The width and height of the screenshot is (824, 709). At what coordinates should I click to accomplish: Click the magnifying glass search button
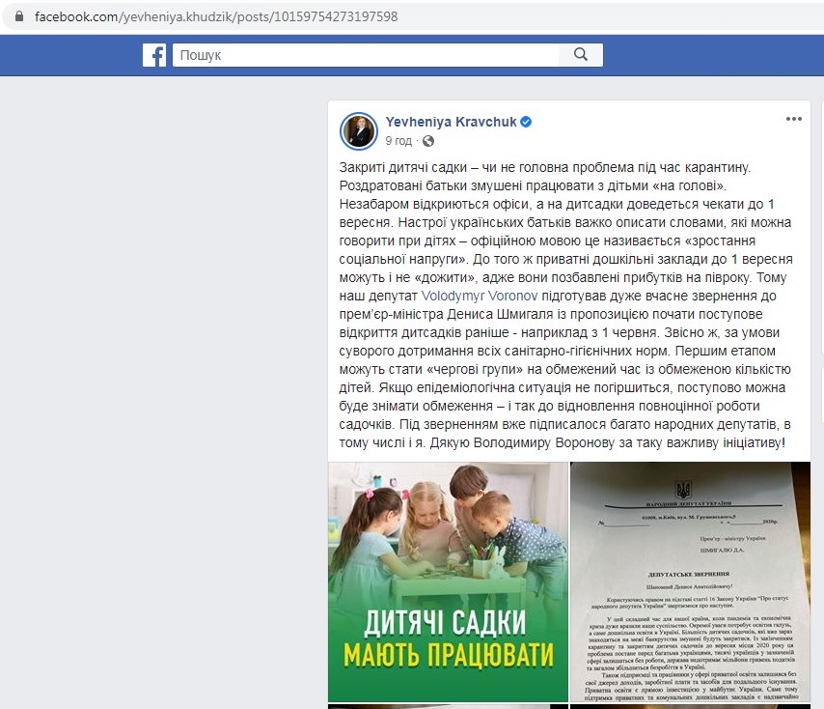coord(581,55)
